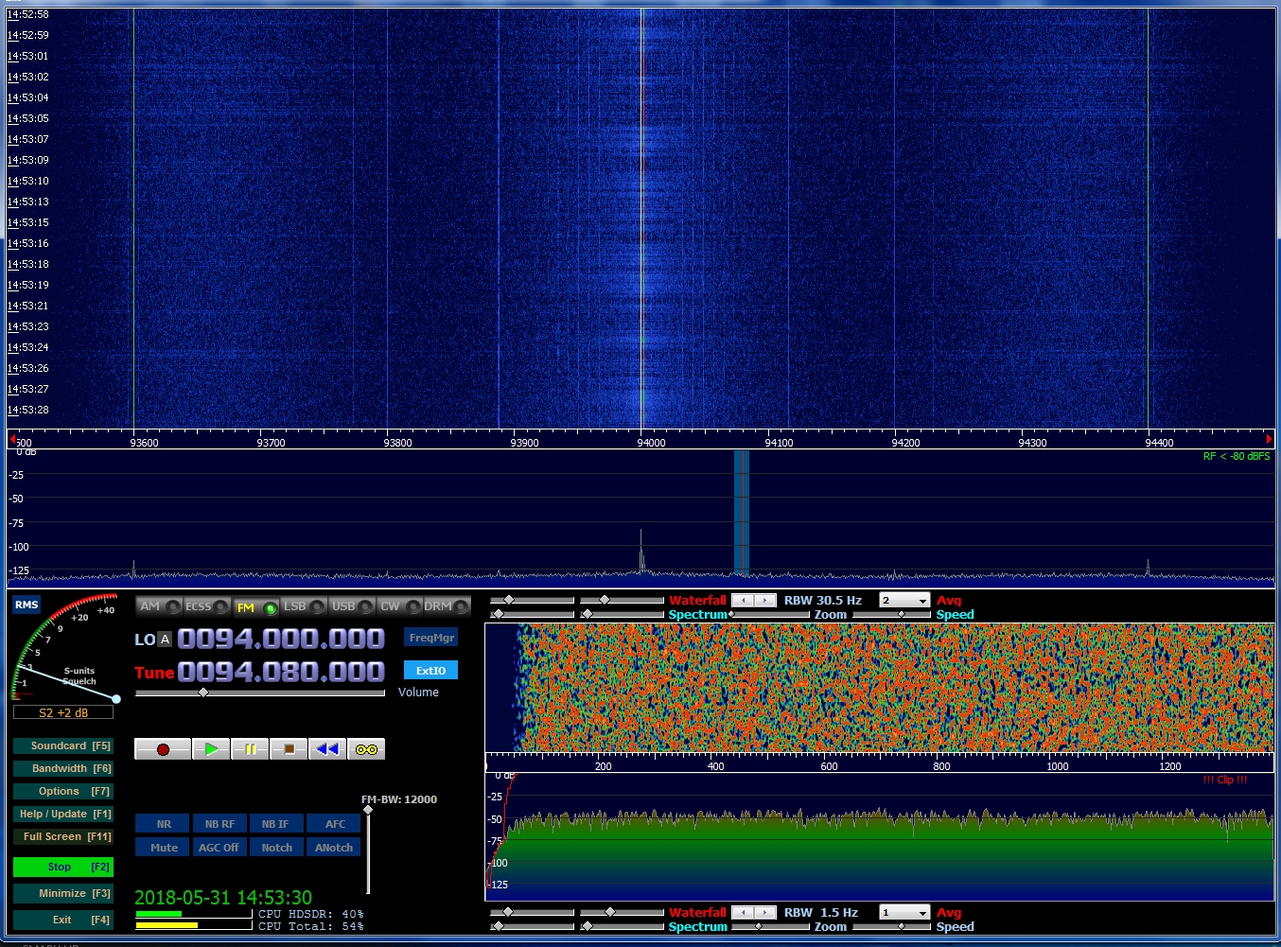The width and height of the screenshot is (1281, 947).
Task: Switch to Full Screen [F11]
Action: coord(63,836)
